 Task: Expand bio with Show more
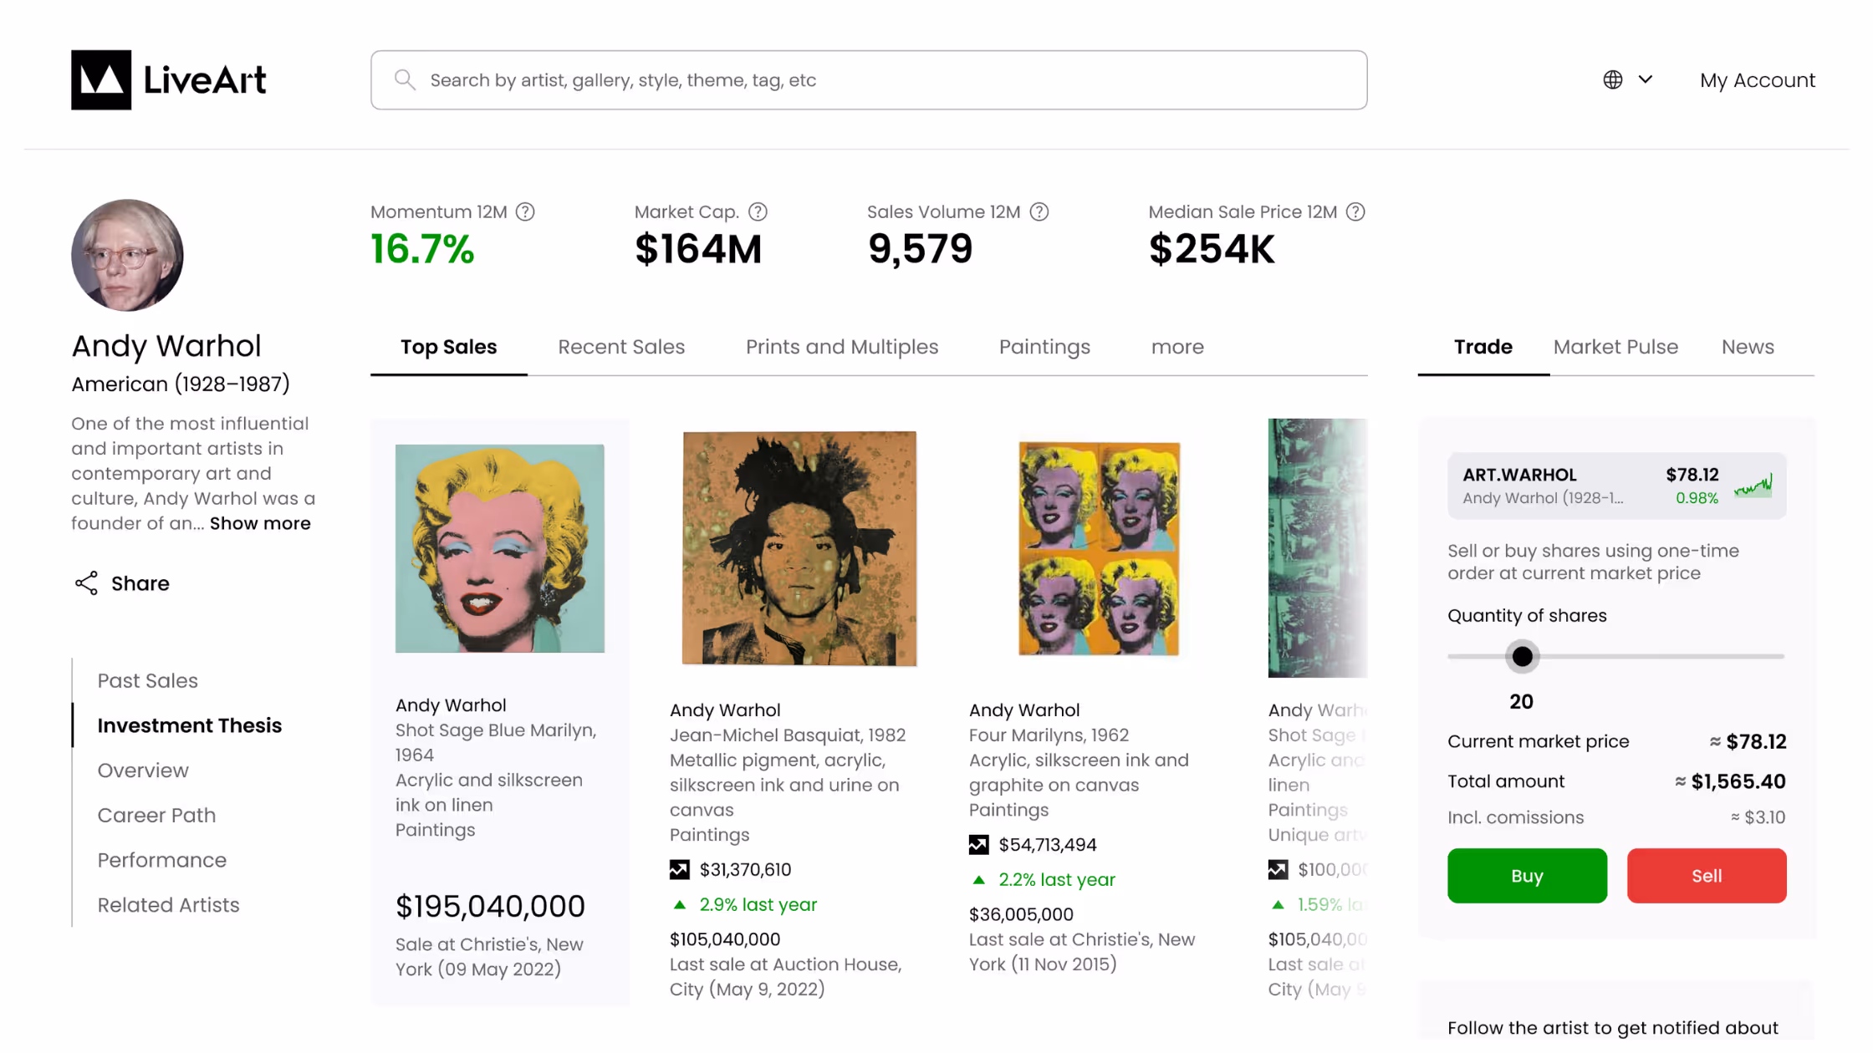click(x=260, y=524)
